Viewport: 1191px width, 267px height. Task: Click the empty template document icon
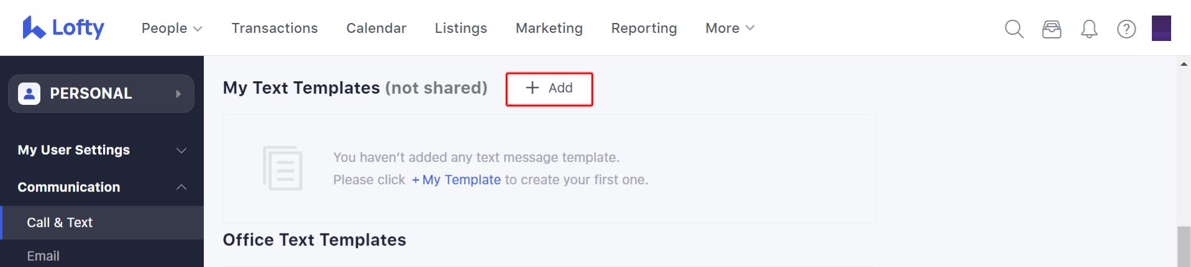coord(283,168)
